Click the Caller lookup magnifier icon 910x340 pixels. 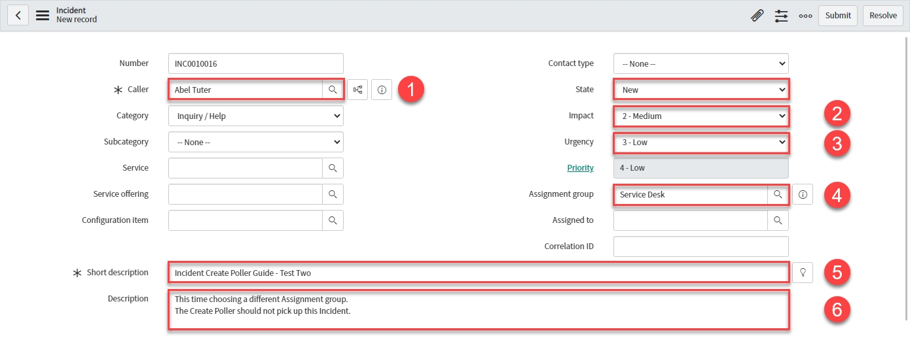click(333, 90)
